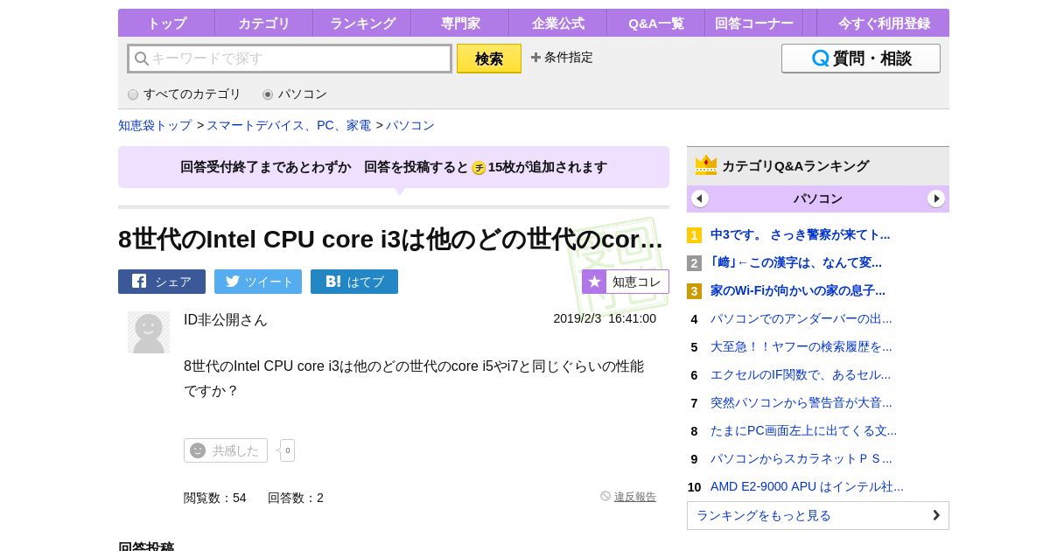The width and height of the screenshot is (1050, 551).
Task: Bookmark with はてブ button
Action: click(x=354, y=282)
